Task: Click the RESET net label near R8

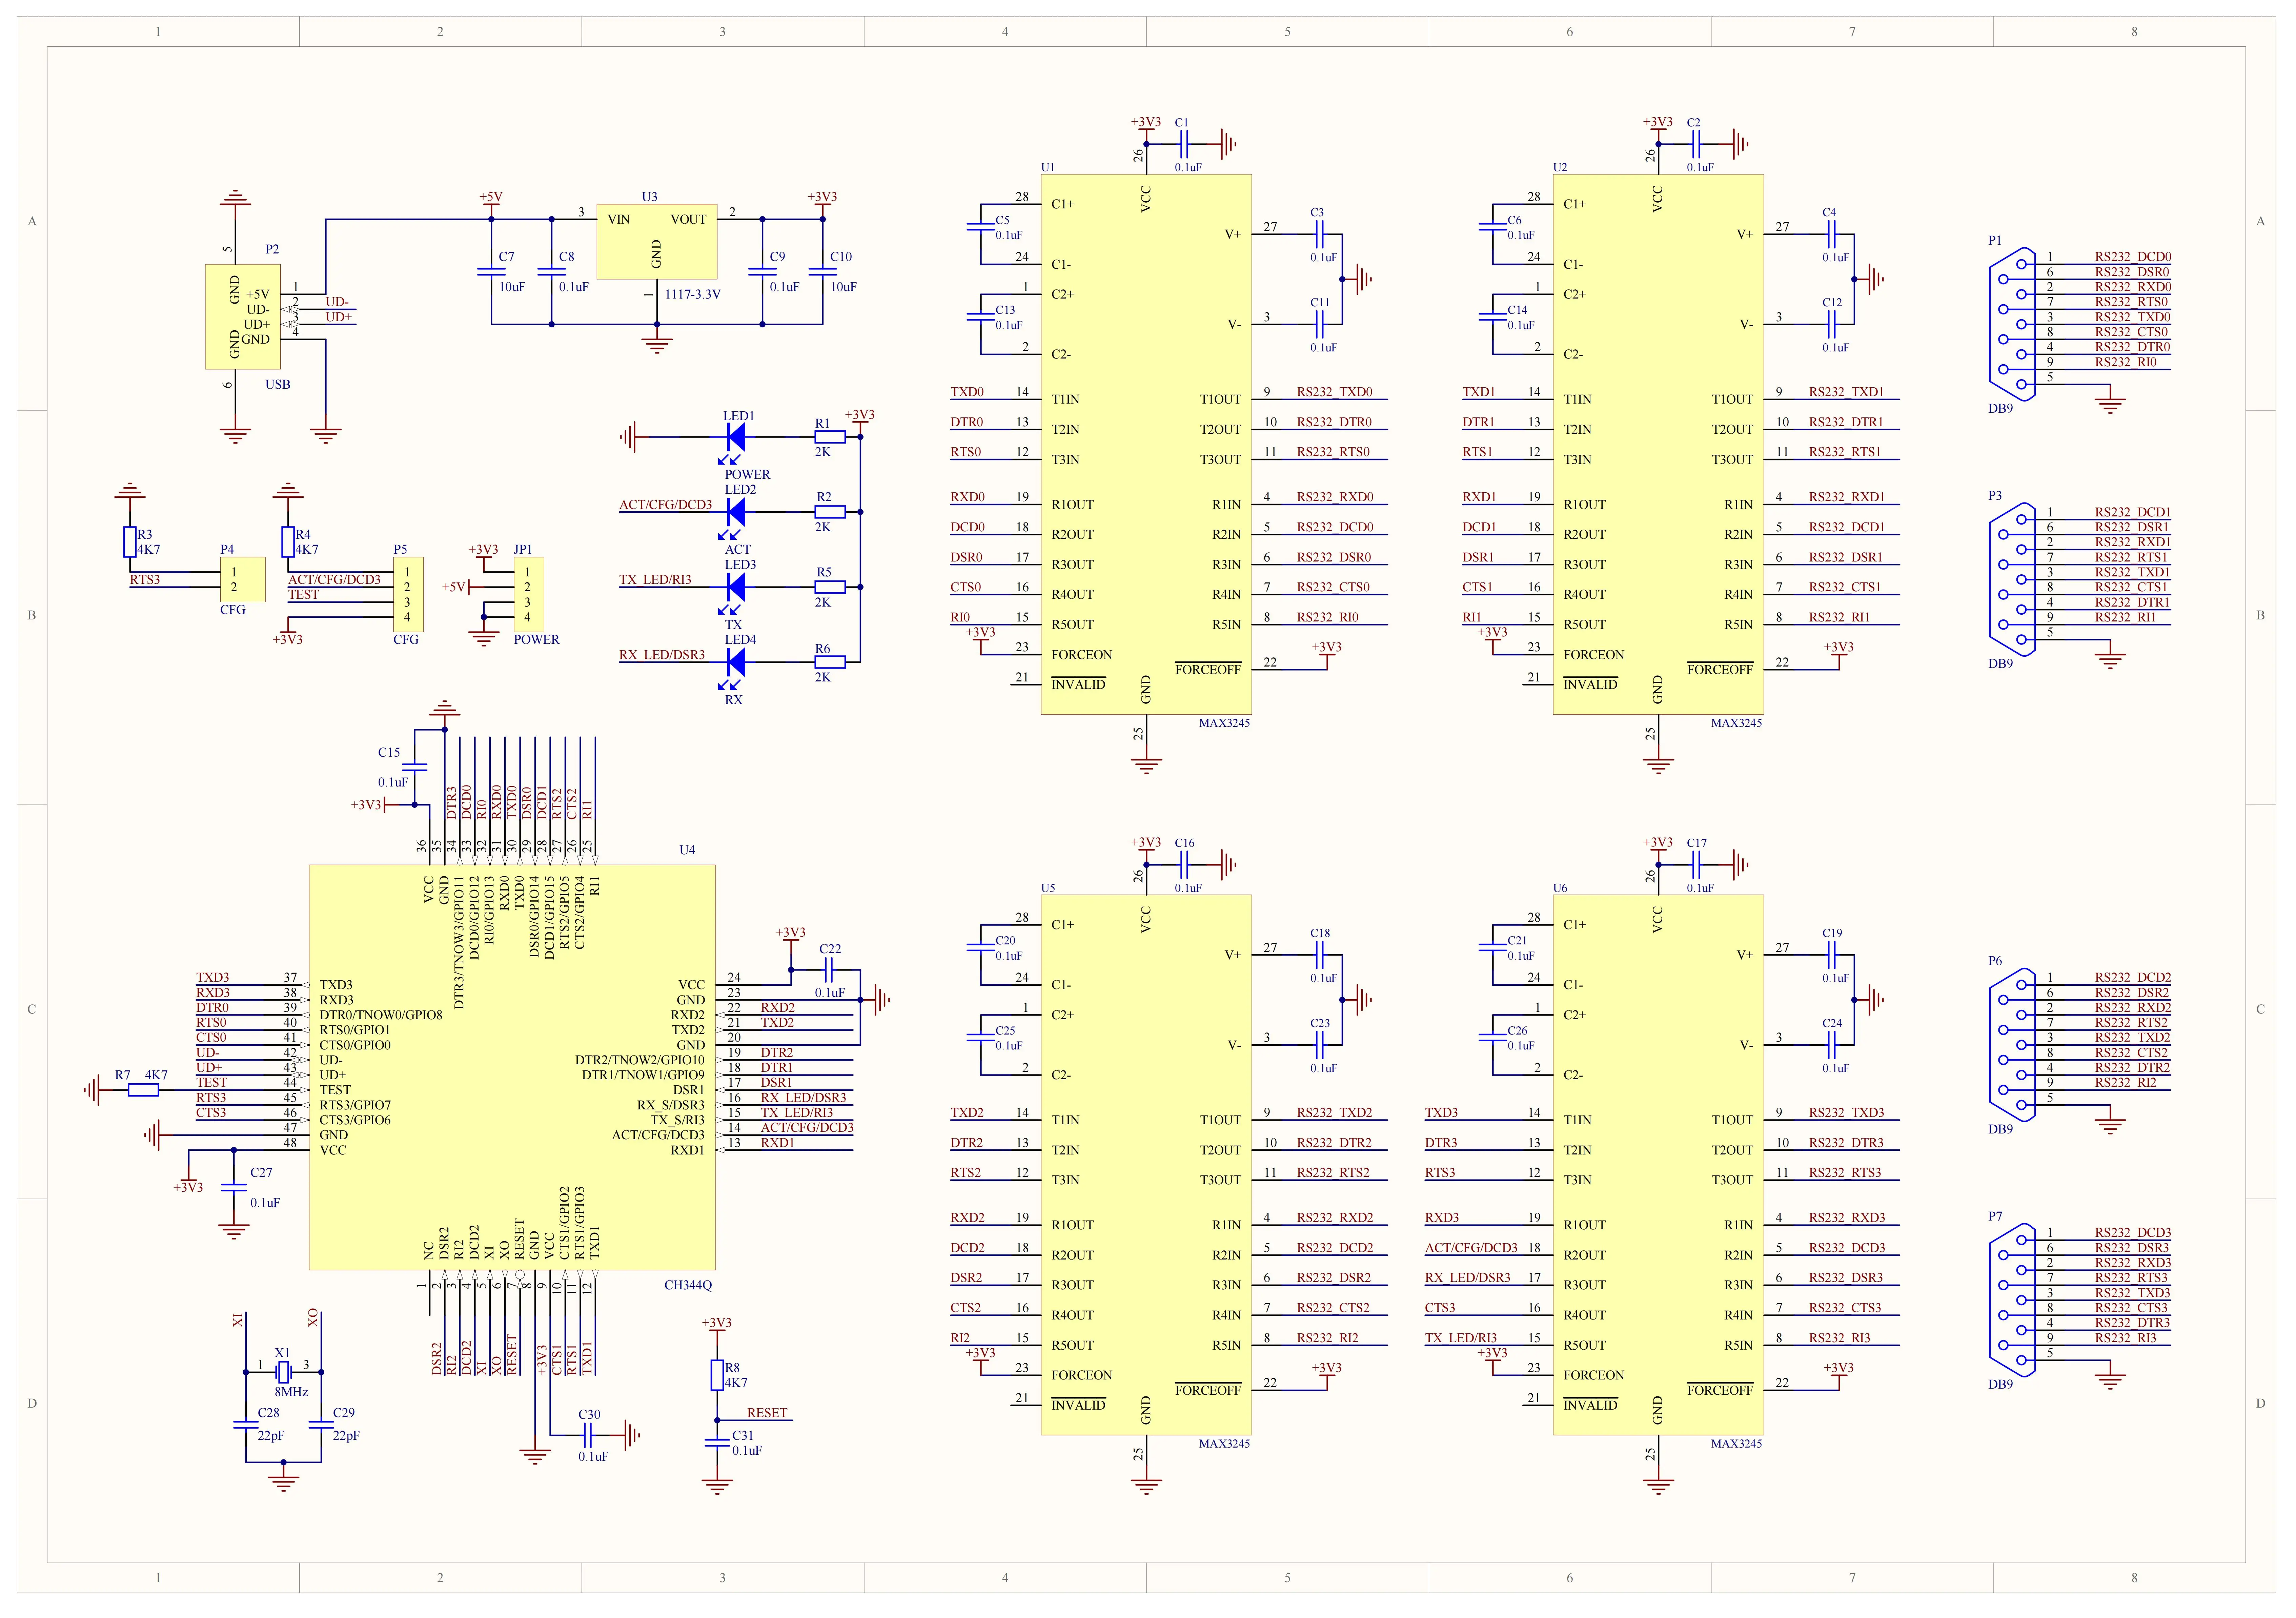Action: 767,1413
